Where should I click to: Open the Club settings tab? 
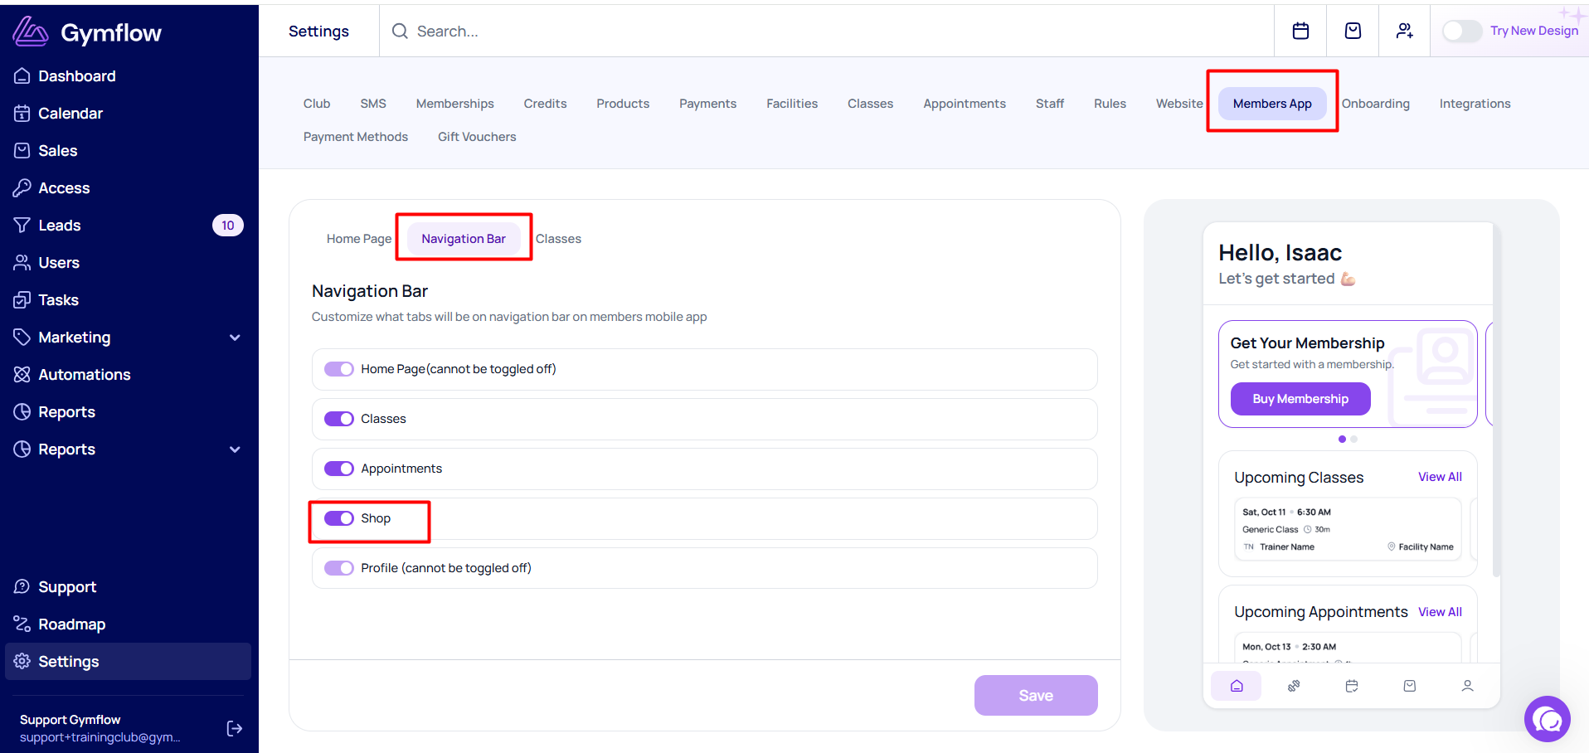(x=317, y=104)
